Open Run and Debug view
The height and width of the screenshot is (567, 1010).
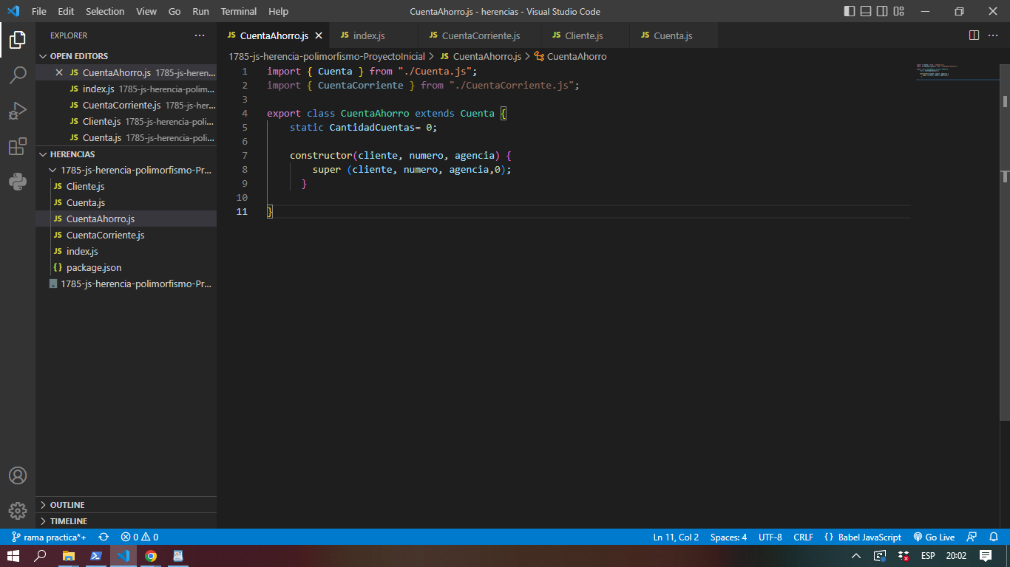coord(18,111)
